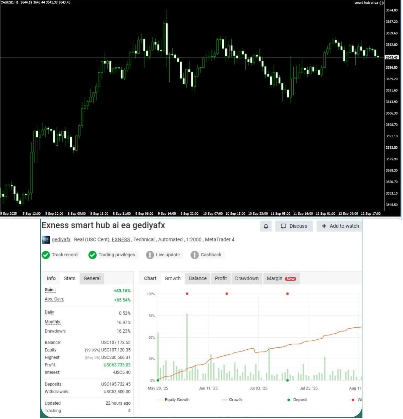
Task: Select the Chart tab
Action: click(x=150, y=279)
